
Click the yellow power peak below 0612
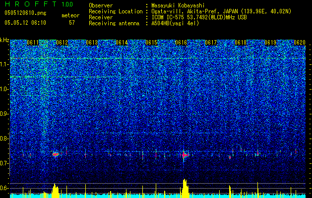(x=56, y=191)
